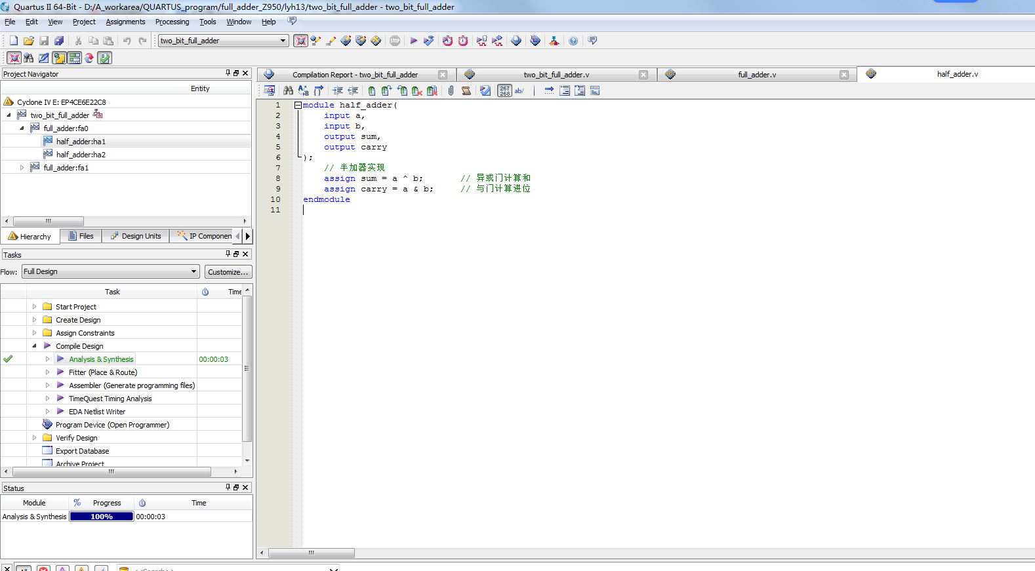Screen dimensions: 1035x571
Task: Toggle the green panel icon beside the yellow one
Action: (x=74, y=58)
